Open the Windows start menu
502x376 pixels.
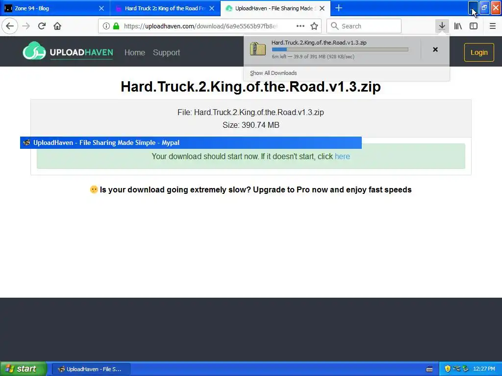point(23,369)
